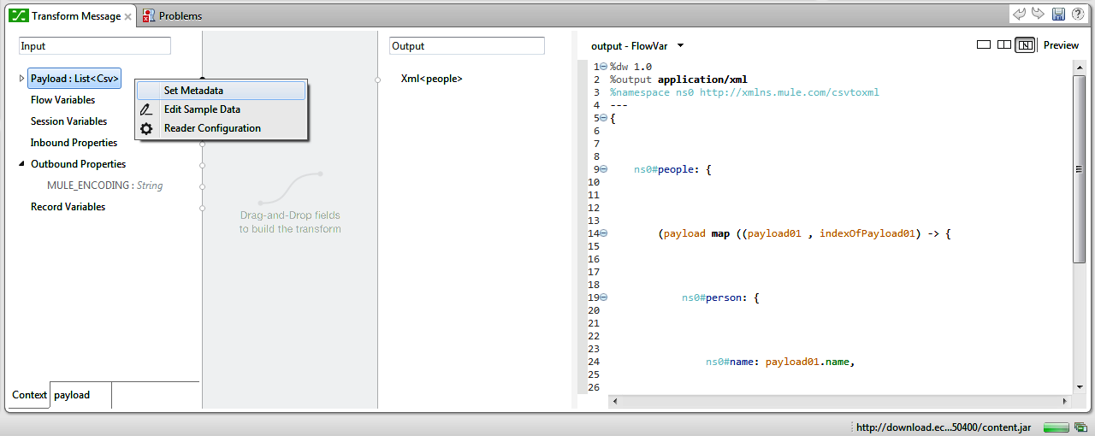Image resolution: width=1095 pixels, height=436 pixels.
Task: Open help with the question mark icon
Action: [1077, 15]
